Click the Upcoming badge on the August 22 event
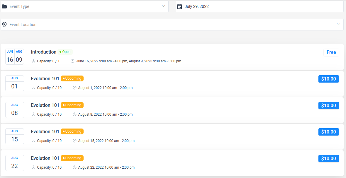The width and height of the screenshot is (346, 178). pos(72,158)
